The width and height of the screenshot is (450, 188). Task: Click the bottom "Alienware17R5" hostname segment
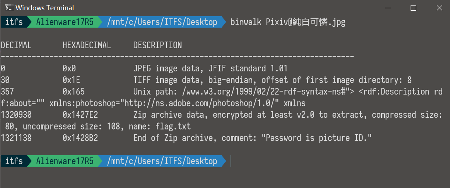click(x=65, y=161)
